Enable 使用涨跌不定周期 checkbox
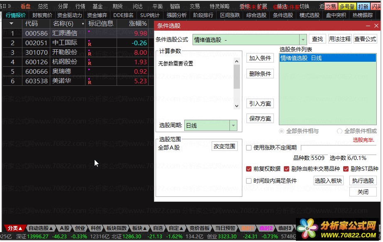Image resolution: width=383 pixels, height=242 pixels. coord(249,148)
